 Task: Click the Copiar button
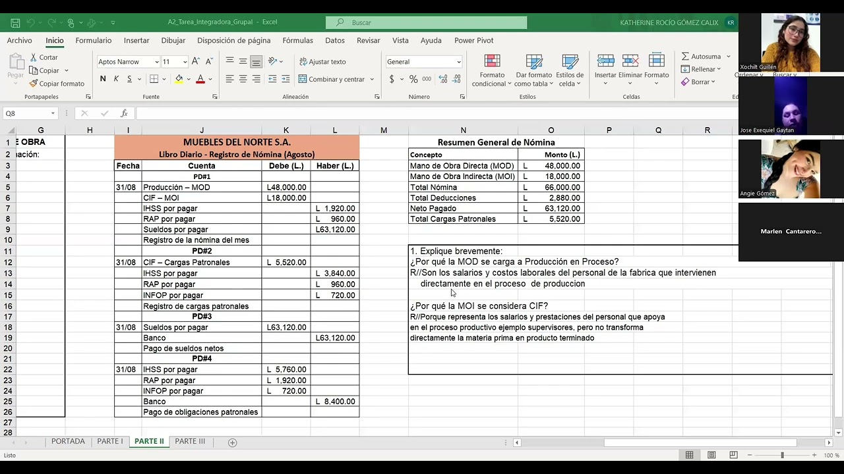point(44,70)
